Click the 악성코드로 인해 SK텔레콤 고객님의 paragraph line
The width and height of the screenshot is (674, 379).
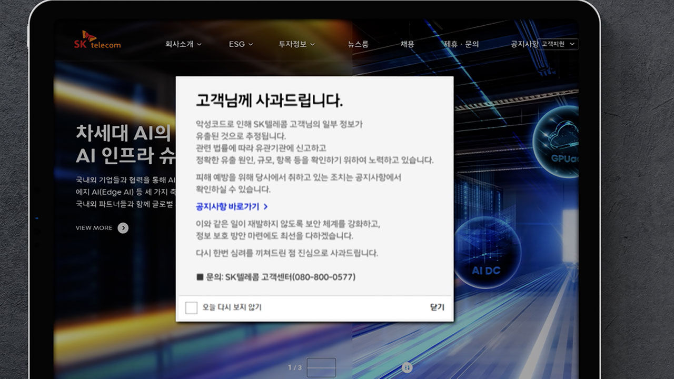[279, 124]
